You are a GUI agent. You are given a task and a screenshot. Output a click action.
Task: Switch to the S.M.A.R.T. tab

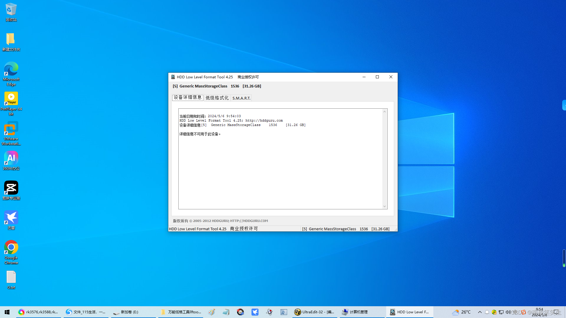coord(241,98)
